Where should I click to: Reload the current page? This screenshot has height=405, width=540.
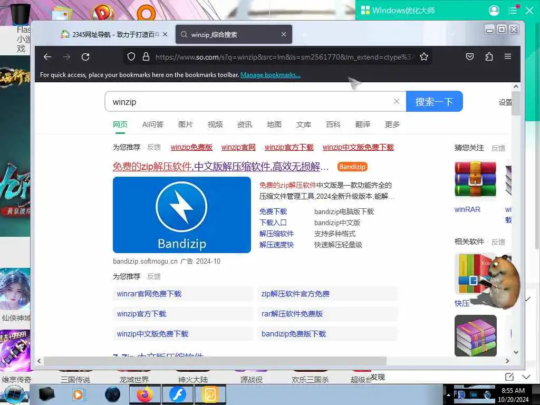[x=85, y=57]
